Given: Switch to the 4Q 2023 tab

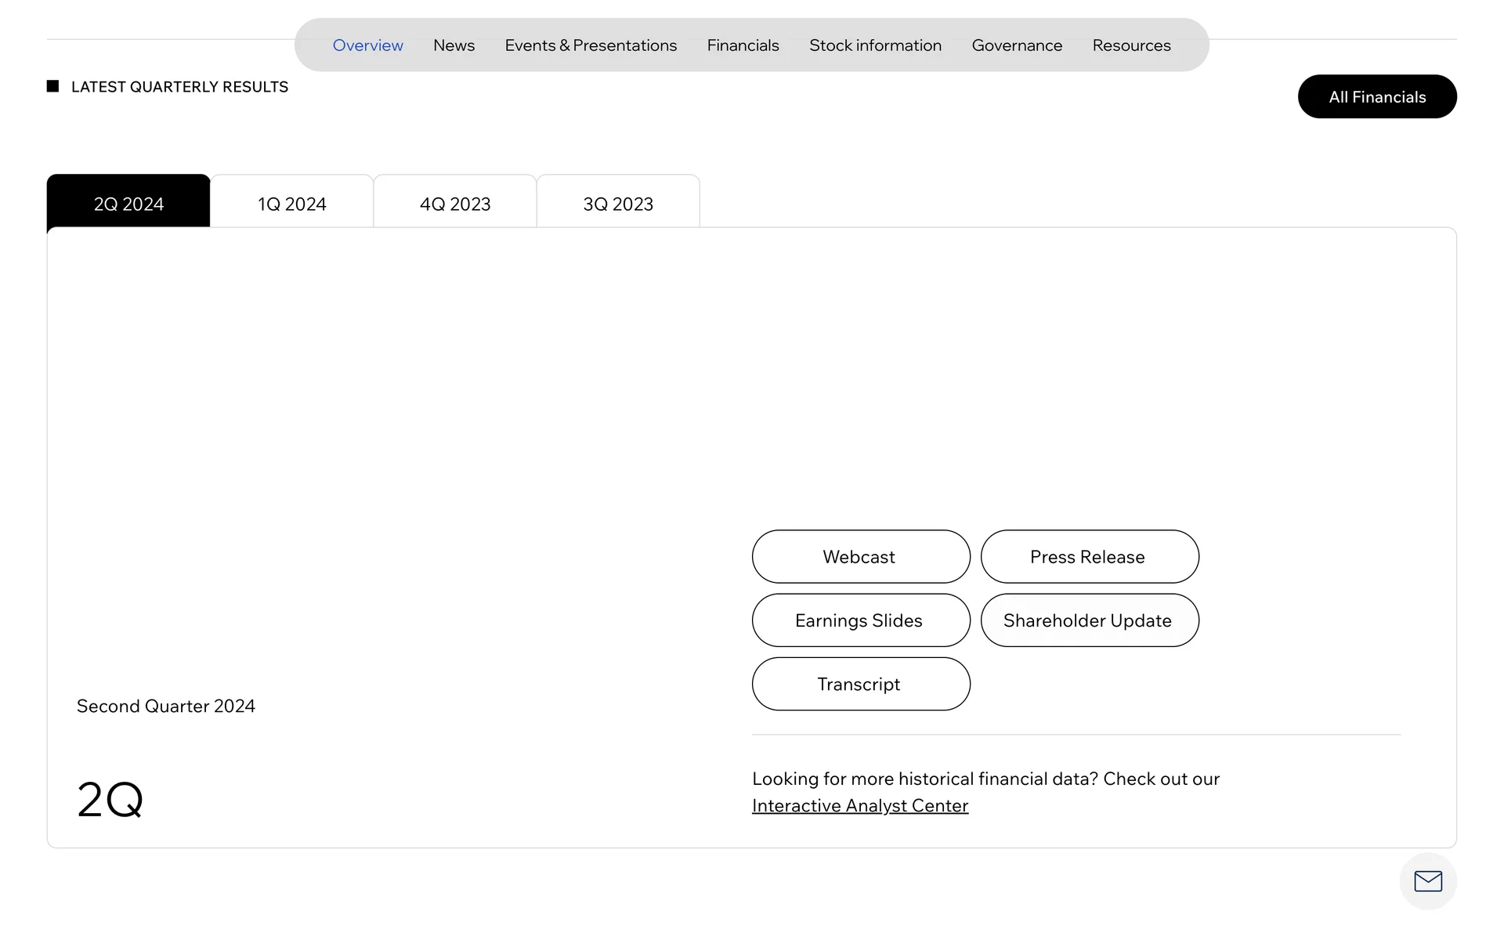Looking at the screenshot, I should coord(455,204).
